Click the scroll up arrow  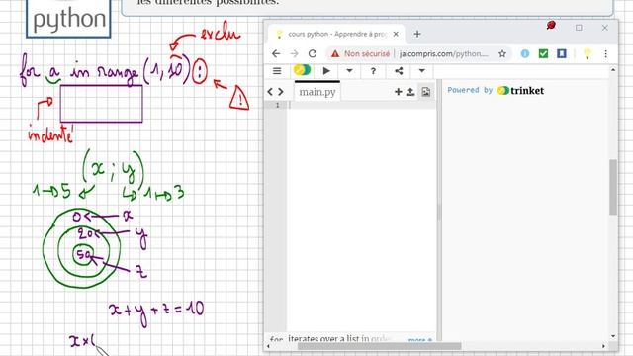pos(613,70)
